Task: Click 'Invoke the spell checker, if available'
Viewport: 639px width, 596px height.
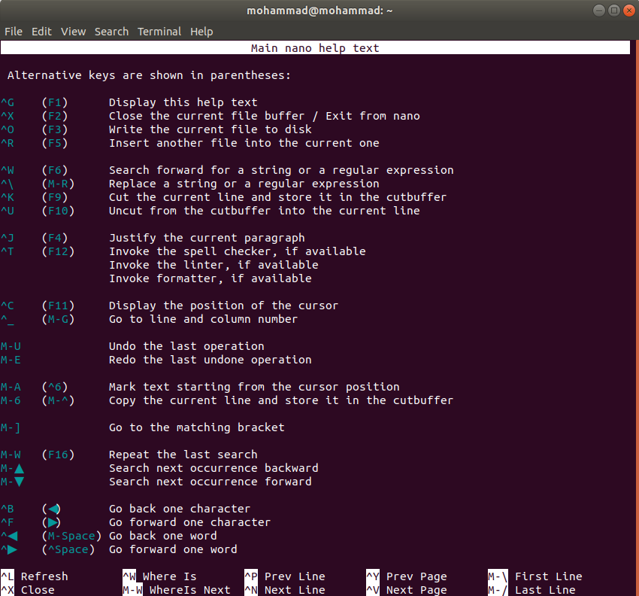Action: point(237,251)
